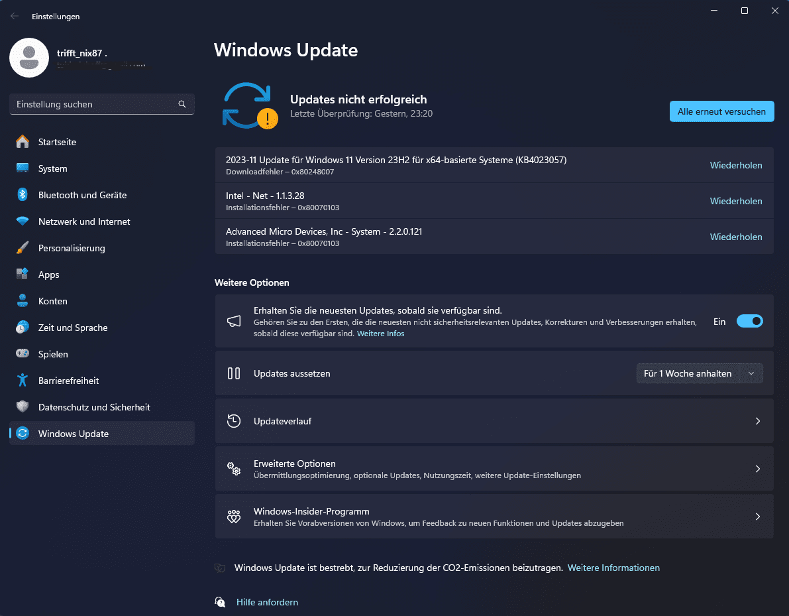Screen dimensions: 789x616
Task: Click the Windows Update sidebar icon
Action: click(23, 433)
